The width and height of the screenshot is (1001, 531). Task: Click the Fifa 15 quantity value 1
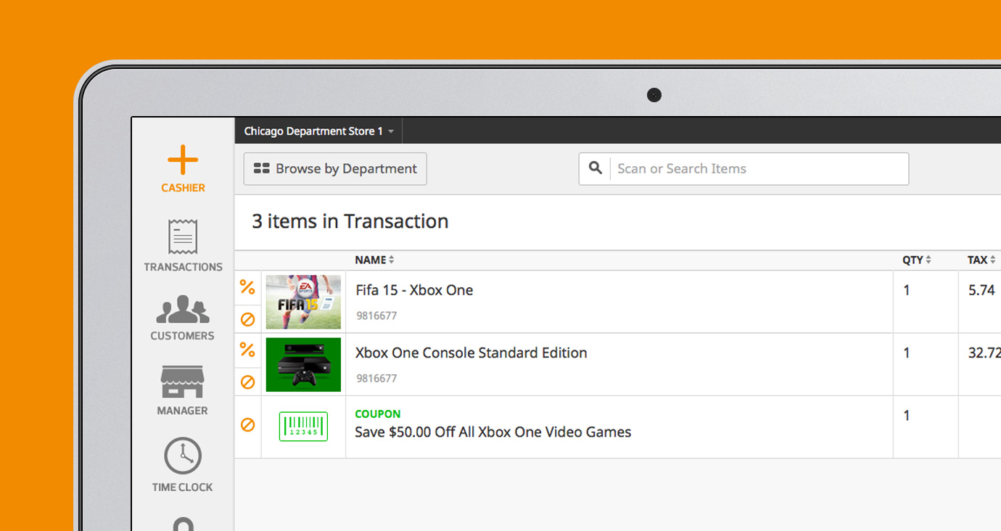(906, 290)
